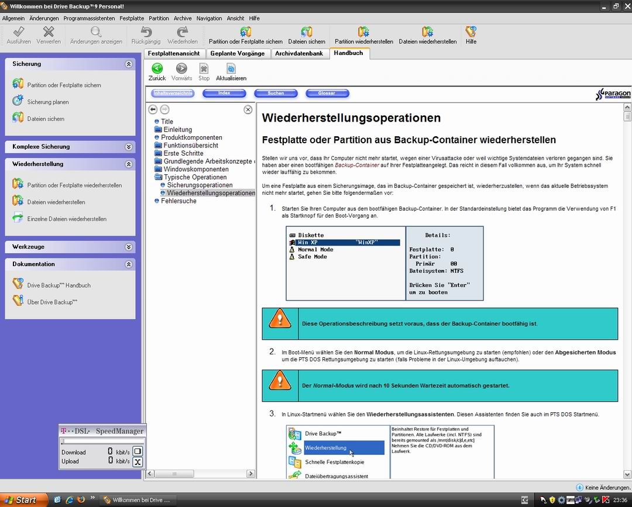Click Dateien sichern sidebar icon
This screenshot has height=507, width=632.
click(x=18, y=118)
